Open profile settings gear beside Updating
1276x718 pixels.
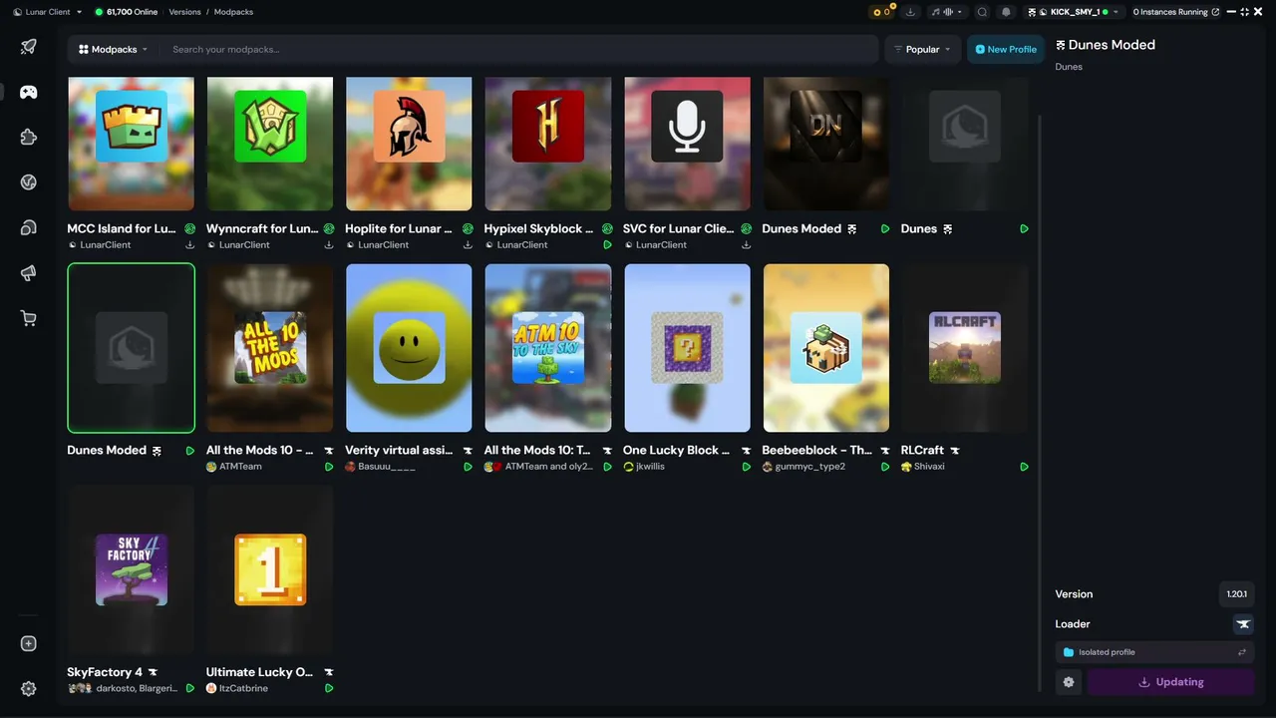point(1069,682)
